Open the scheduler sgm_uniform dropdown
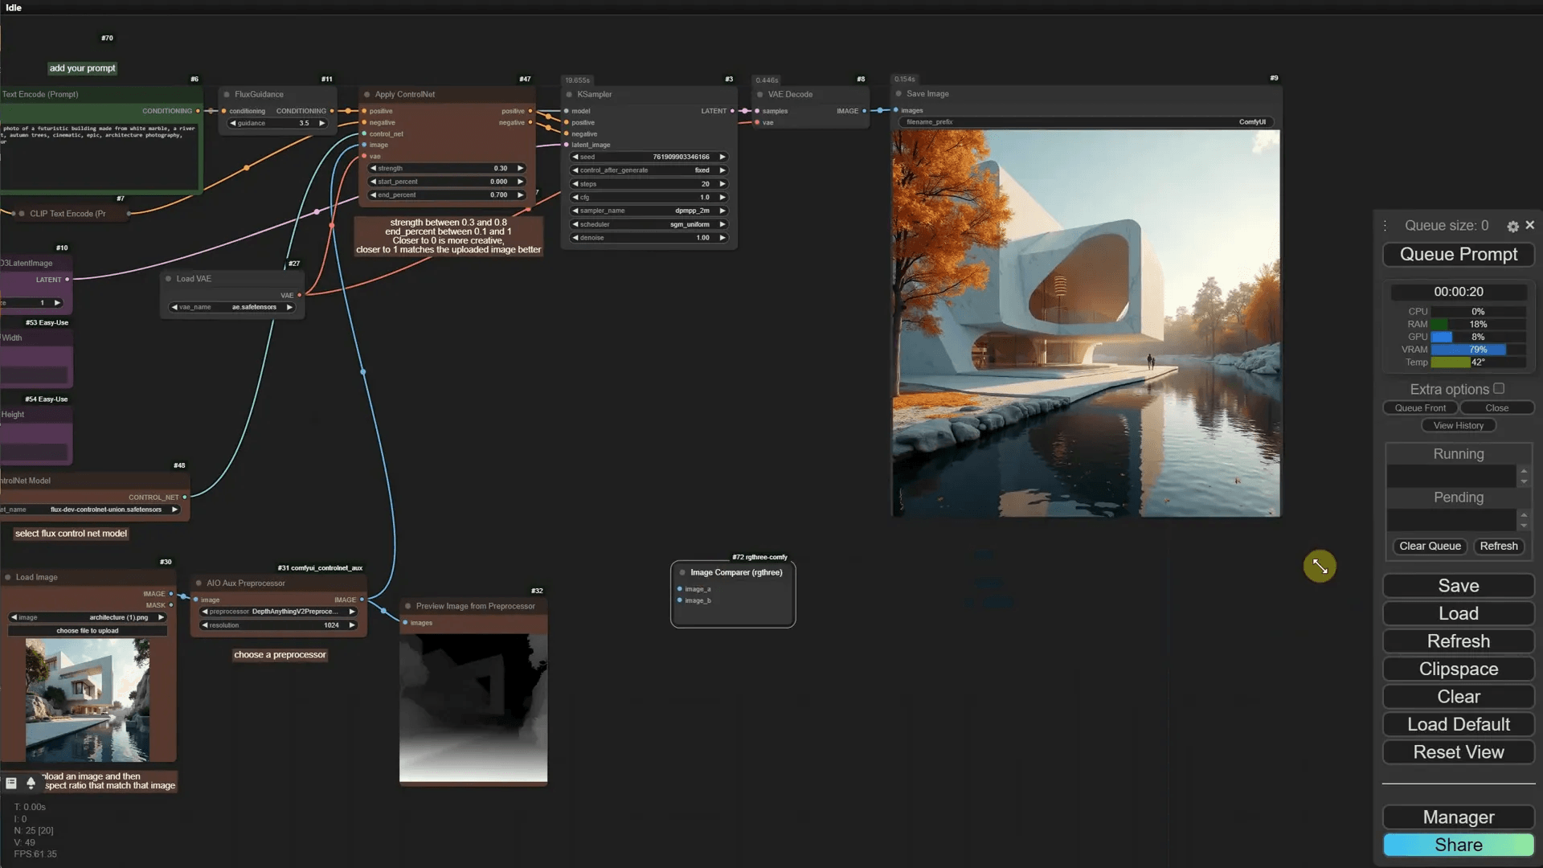This screenshot has width=1543, height=868. 649,224
